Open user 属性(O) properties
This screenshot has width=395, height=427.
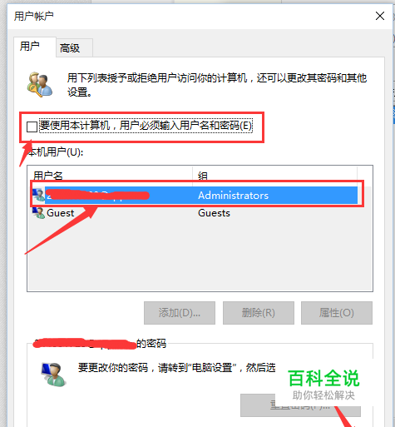(x=337, y=313)
